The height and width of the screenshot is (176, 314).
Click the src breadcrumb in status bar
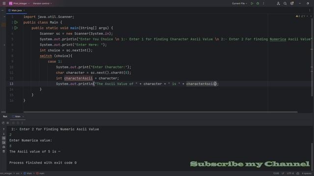[x=18, y=174]
